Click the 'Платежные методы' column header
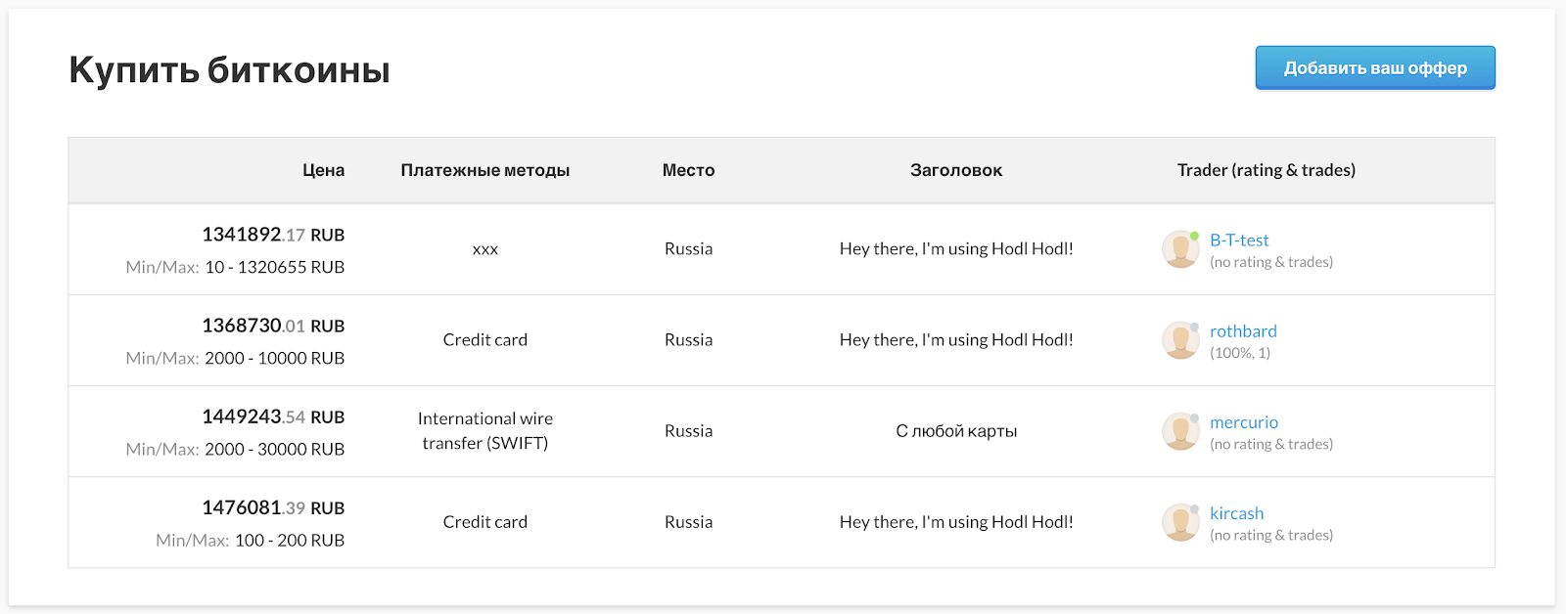 pyautogui.click(x=484, y=170)
